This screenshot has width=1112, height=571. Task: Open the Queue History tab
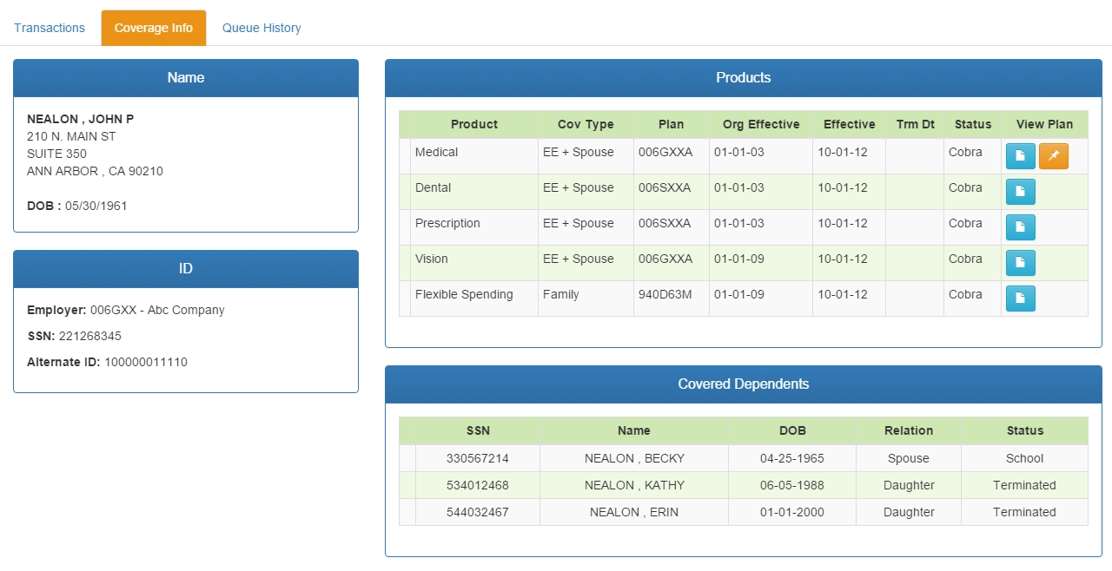261,28
